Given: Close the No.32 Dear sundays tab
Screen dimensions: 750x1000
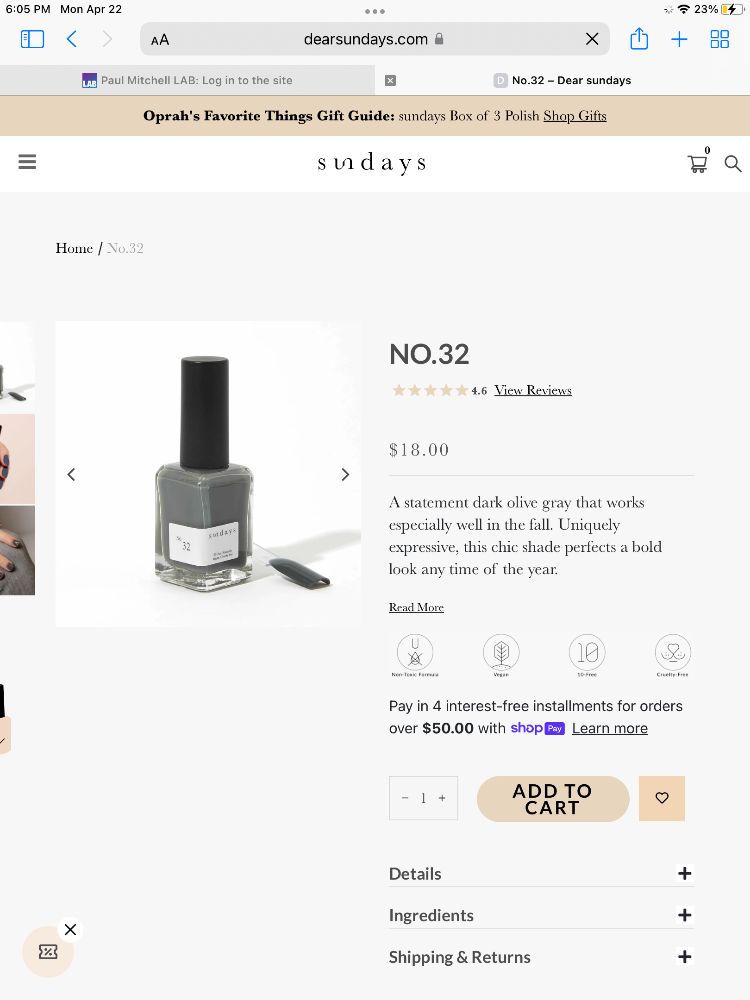Looking at the screenshot, I should click(x=390, y=81).
